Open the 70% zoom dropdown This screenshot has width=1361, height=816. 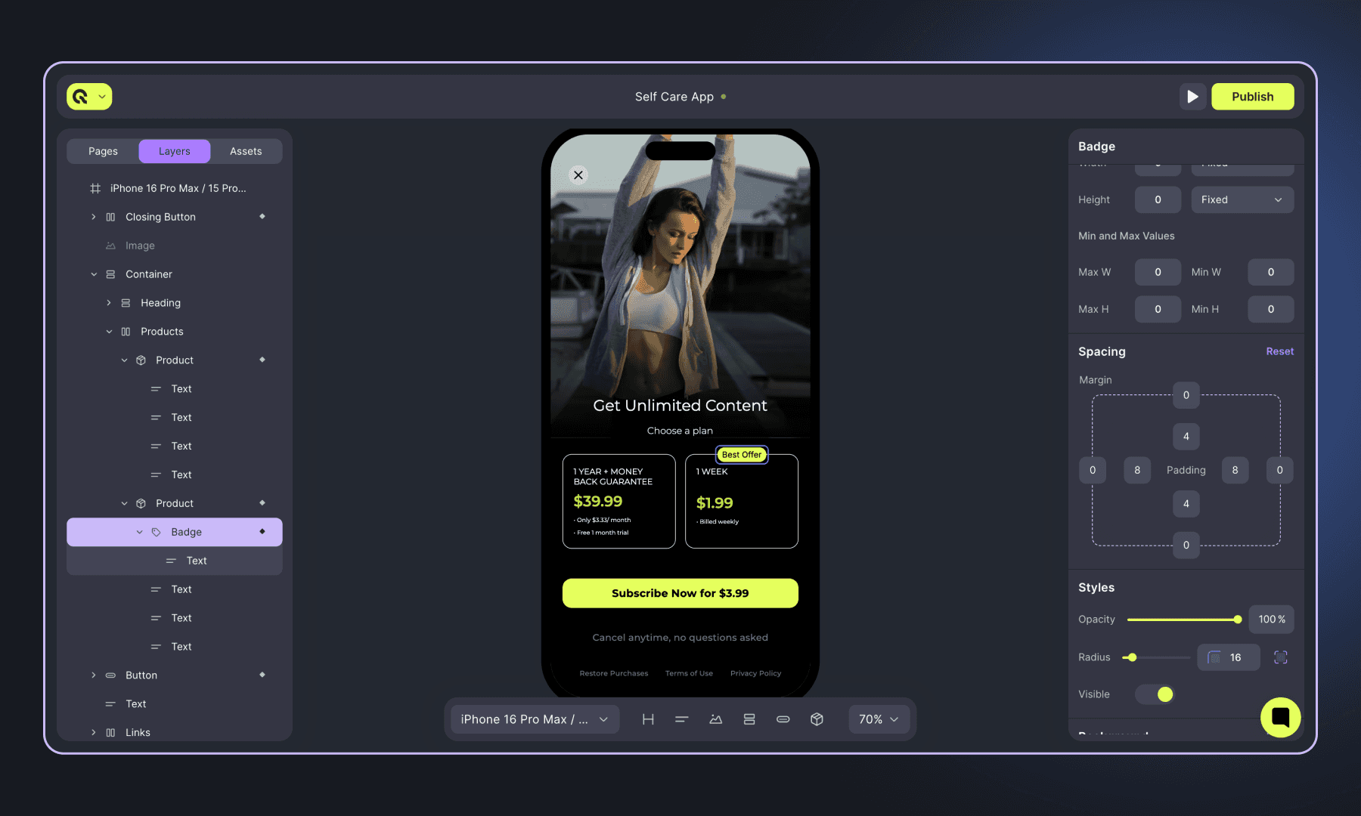878,719
